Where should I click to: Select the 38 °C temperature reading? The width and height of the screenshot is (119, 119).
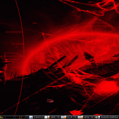[x=55, y=117]
